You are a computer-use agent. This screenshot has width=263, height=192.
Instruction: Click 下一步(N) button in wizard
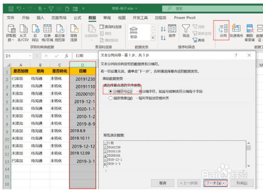click(215, 183)
